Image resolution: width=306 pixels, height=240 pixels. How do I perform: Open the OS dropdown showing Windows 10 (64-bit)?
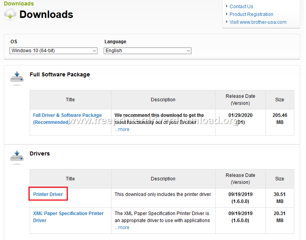click(53, 51)
